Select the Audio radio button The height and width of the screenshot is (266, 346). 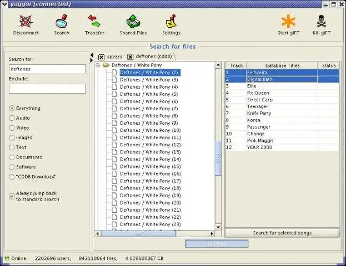(x=12, y=118)
